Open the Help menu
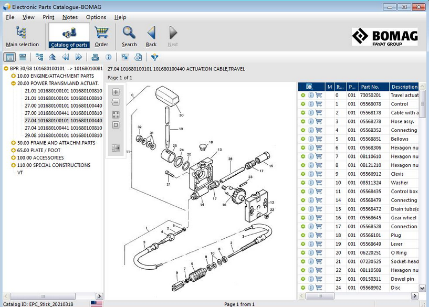This screenshot has height=307, width=429. (120, 17)
